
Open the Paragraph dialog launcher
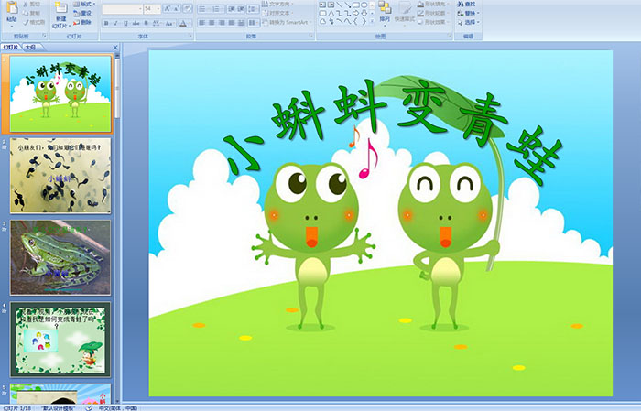(311, 37)
